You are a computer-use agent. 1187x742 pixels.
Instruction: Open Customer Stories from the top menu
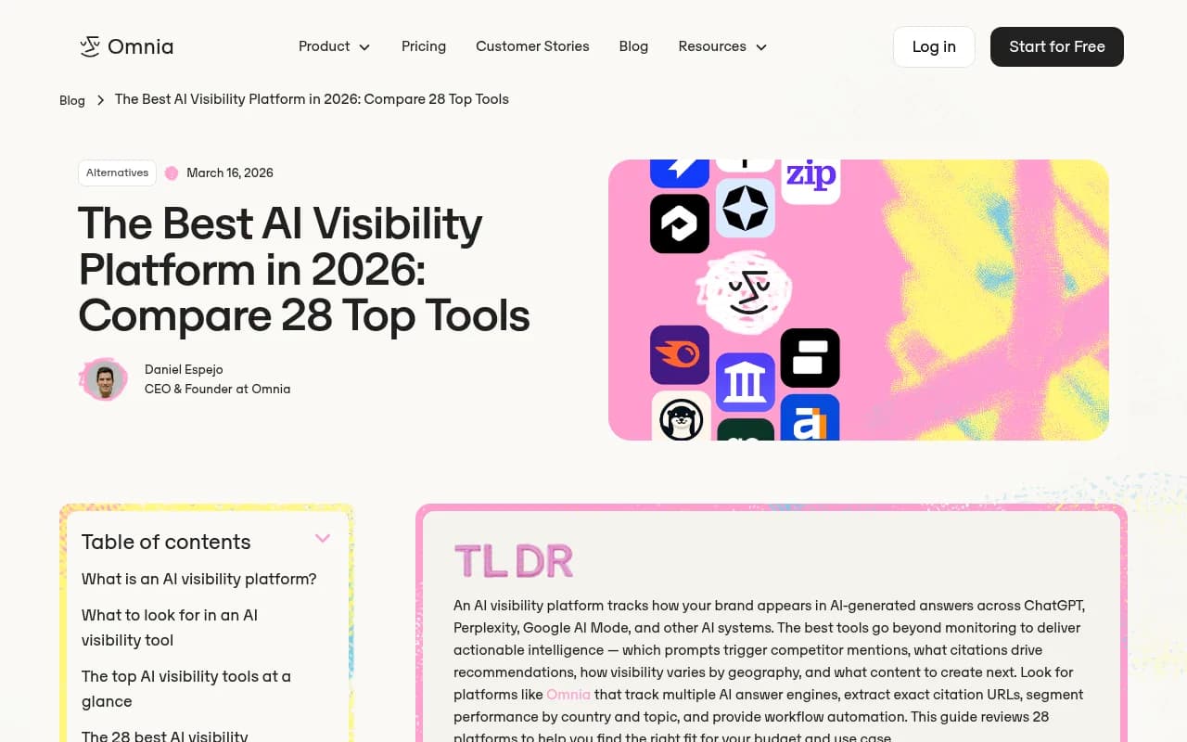point(532,46)
